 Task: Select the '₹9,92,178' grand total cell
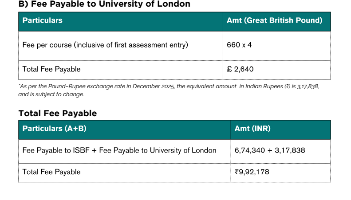point(252,172)
